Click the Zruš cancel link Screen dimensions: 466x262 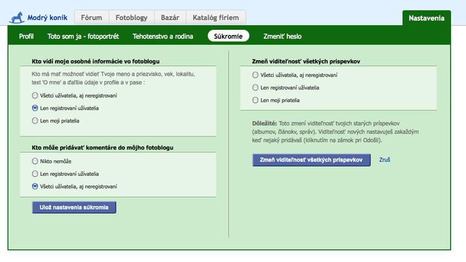point(384,160)
